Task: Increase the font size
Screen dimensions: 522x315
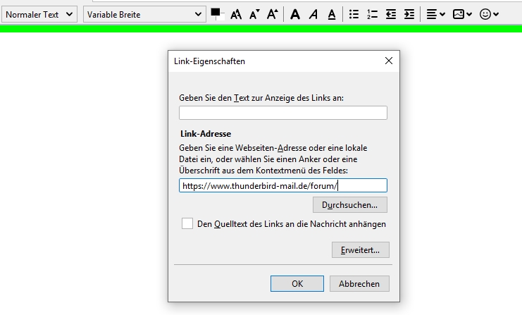Action: 273,14
